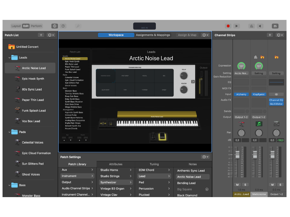Select the 80s Sync Lead patch icon
290x217 pixels.
(17, 89)
